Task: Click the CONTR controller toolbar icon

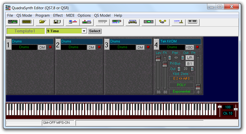Action: 178,22
